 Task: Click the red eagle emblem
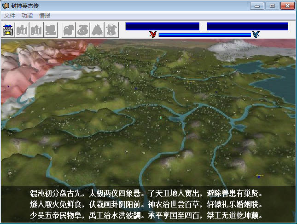pyautogui.click(x=153, y=34)
